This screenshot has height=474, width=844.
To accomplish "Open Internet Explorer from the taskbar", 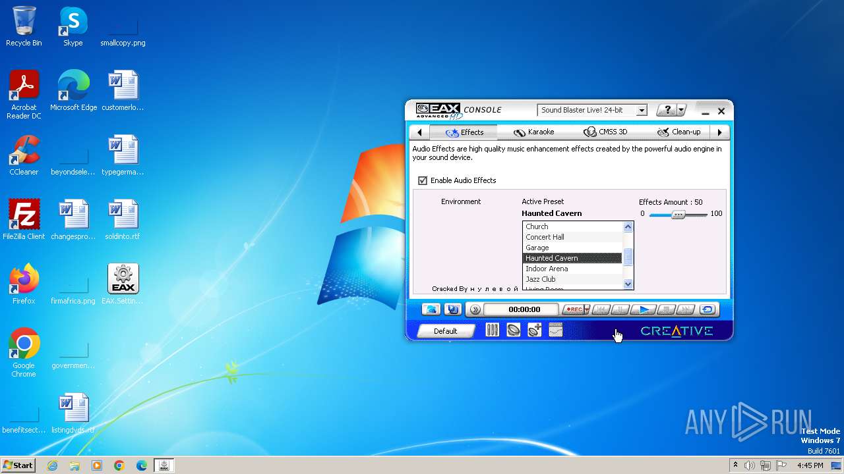I will point(52,465).
